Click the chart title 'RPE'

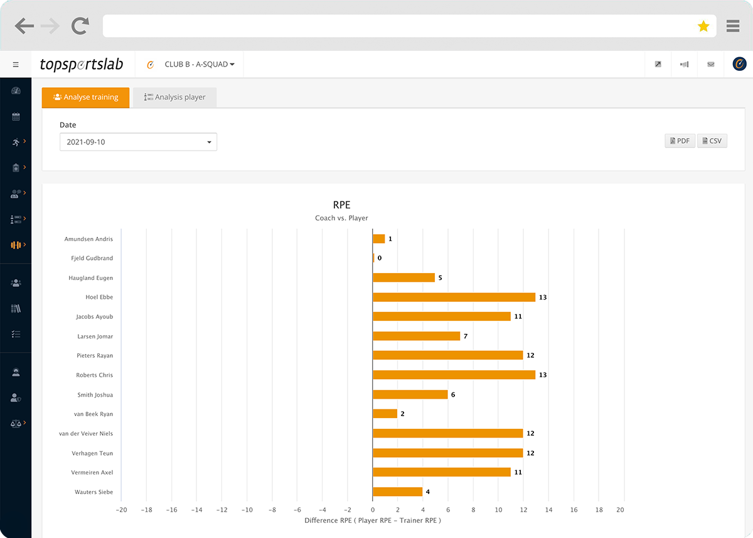(x=341, y=205)
